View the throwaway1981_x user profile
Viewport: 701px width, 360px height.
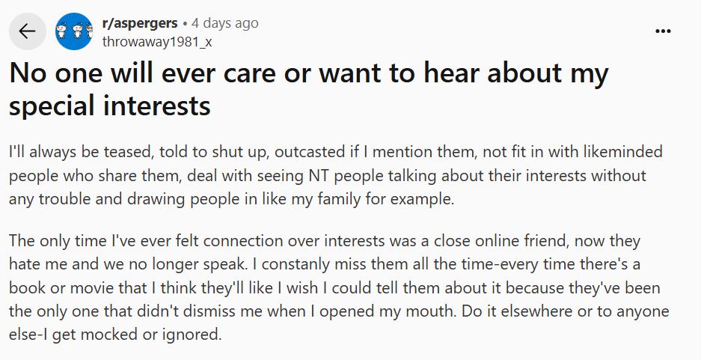click(x=157, y=42)
